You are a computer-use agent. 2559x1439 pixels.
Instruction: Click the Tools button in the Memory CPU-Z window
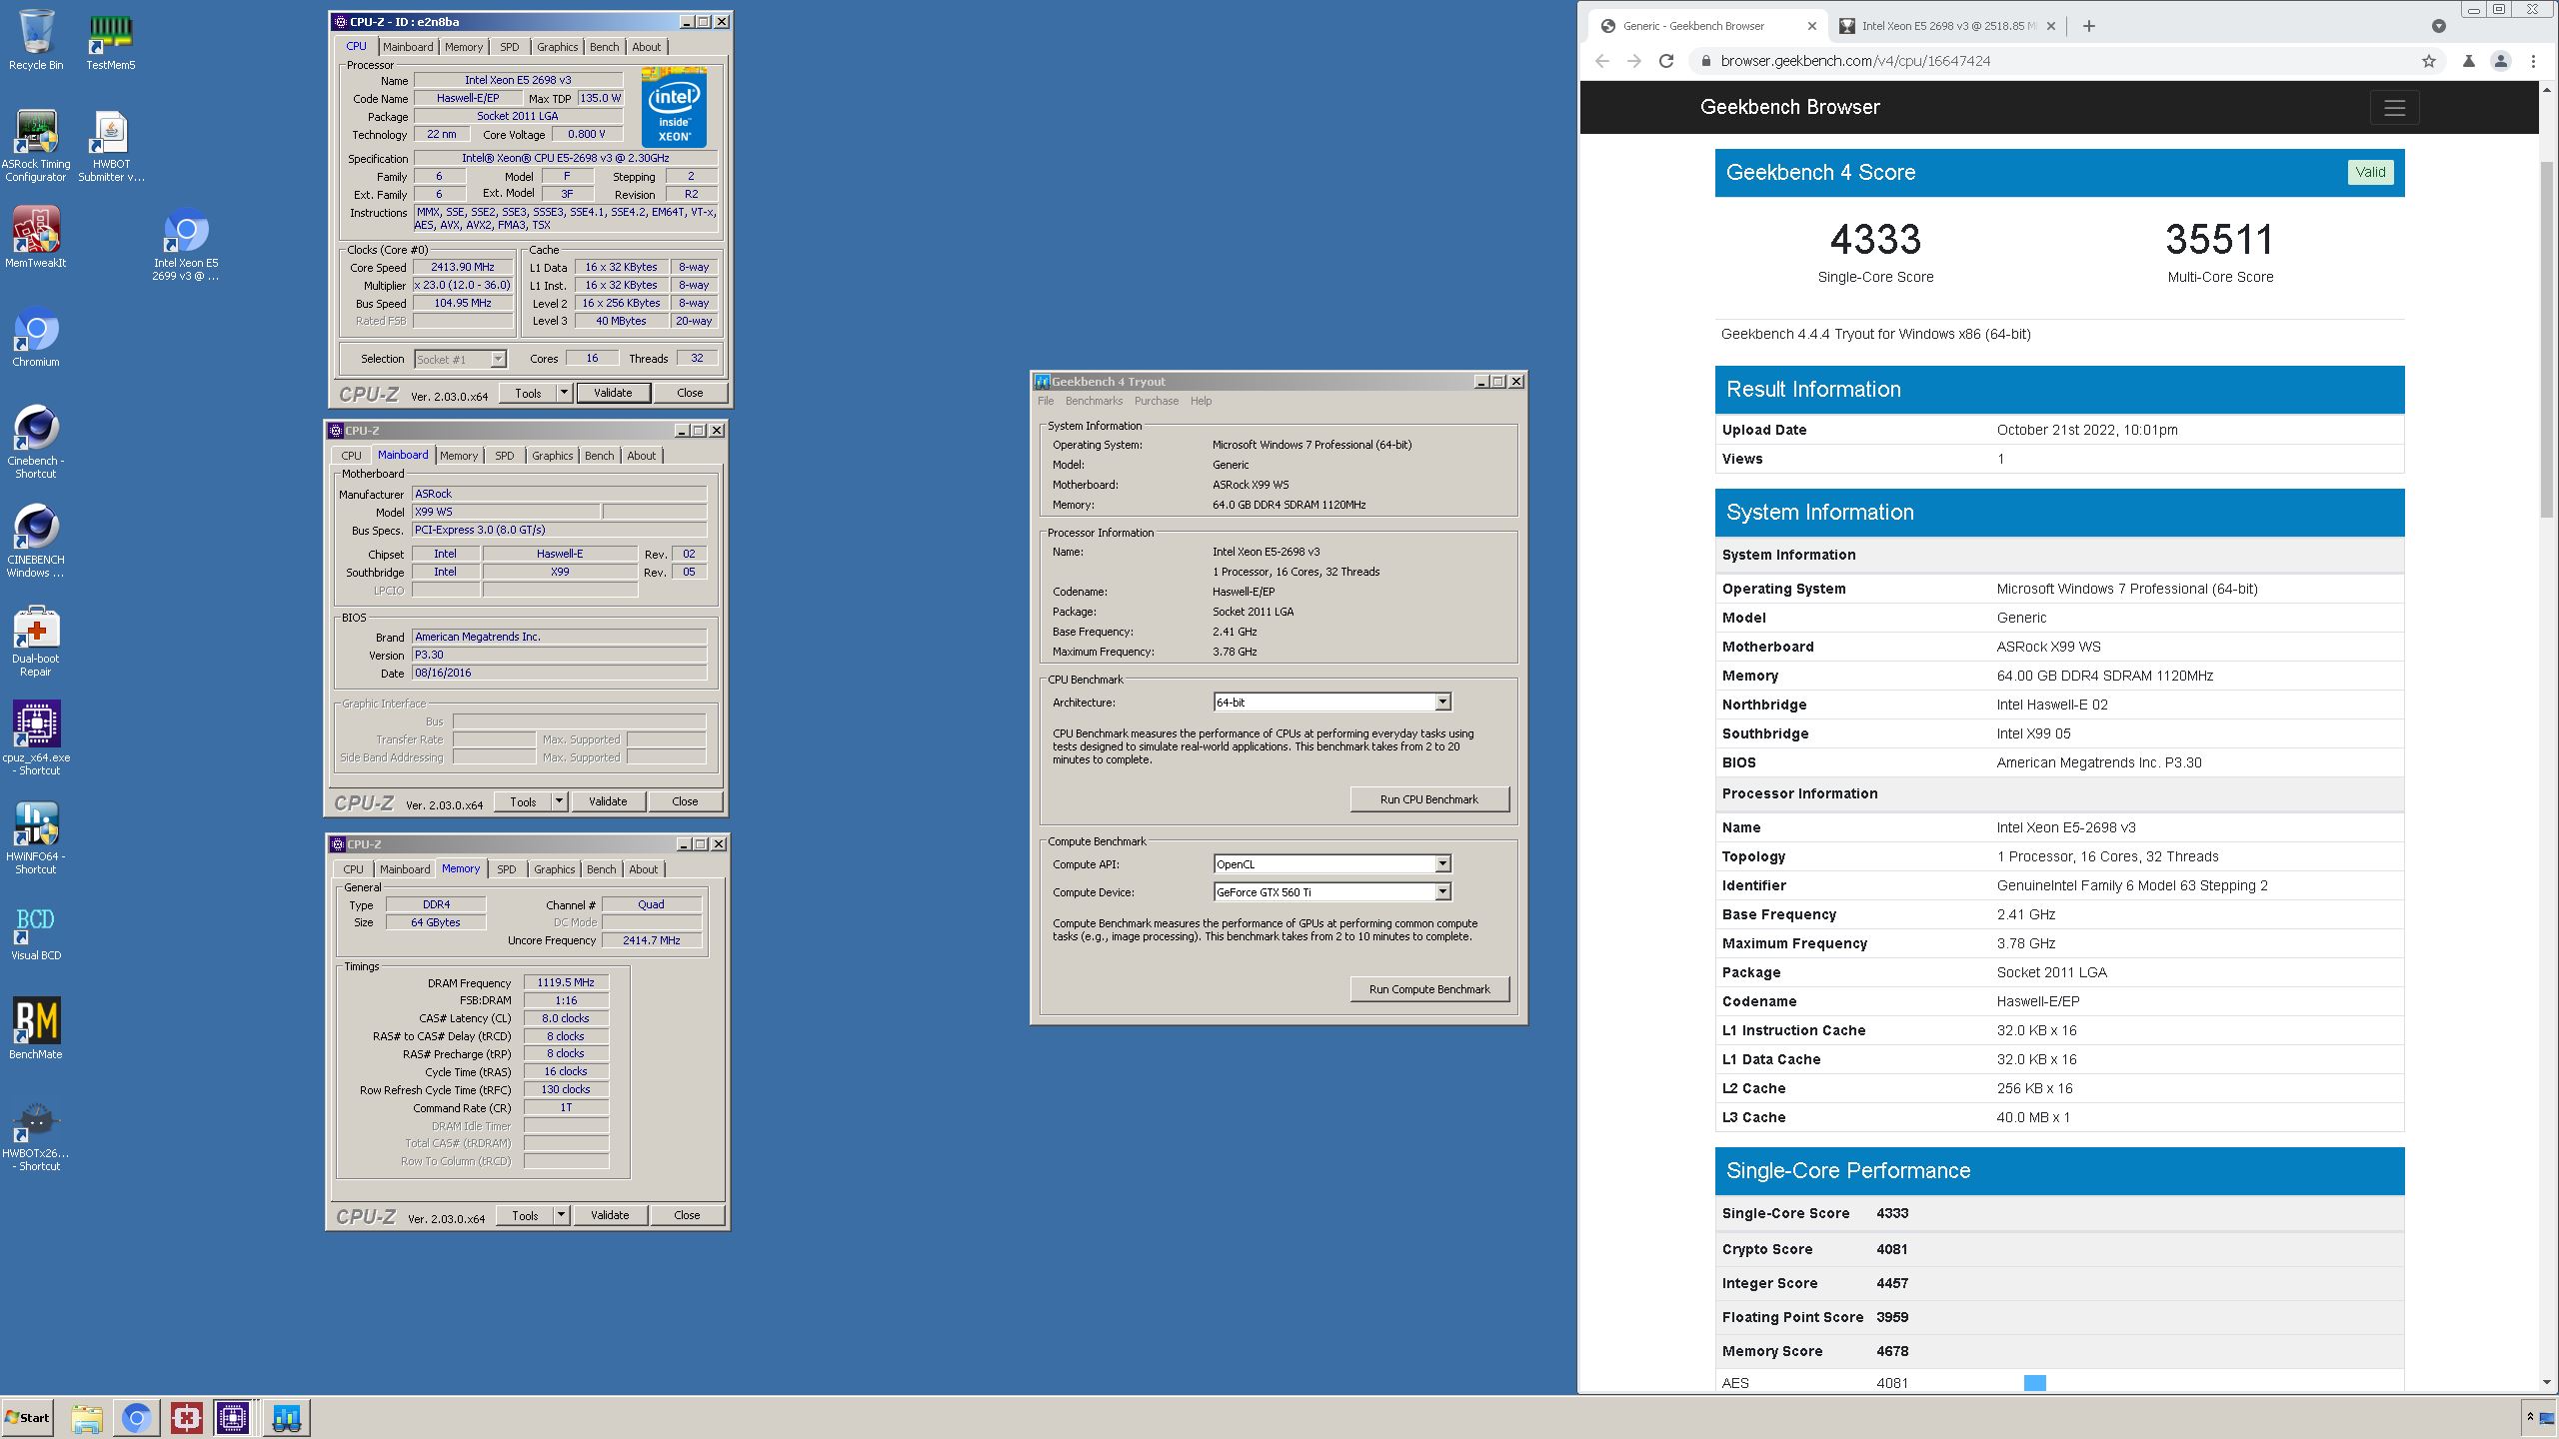pyautogui.click(x=525, y=1215)
